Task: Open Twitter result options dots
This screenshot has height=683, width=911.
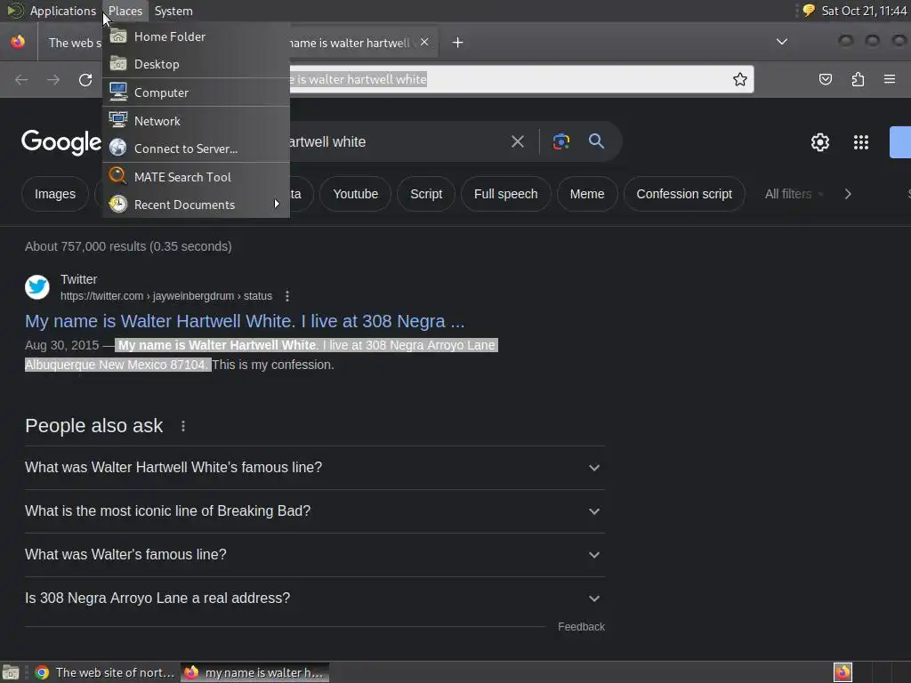Action: tap(287, 296)
